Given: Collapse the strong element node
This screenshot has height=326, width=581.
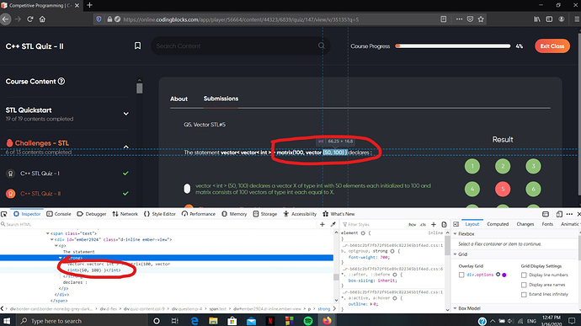Looking at the screenshot, I should tap(61, 258).
